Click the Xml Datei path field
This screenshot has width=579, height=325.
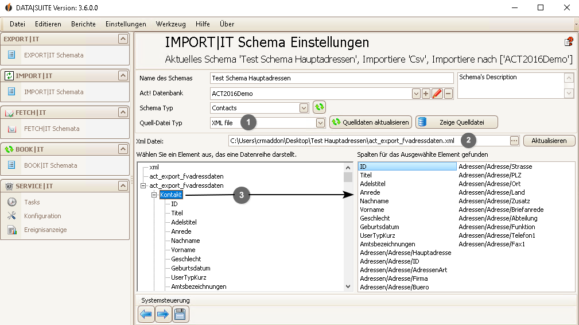(368, 141)
